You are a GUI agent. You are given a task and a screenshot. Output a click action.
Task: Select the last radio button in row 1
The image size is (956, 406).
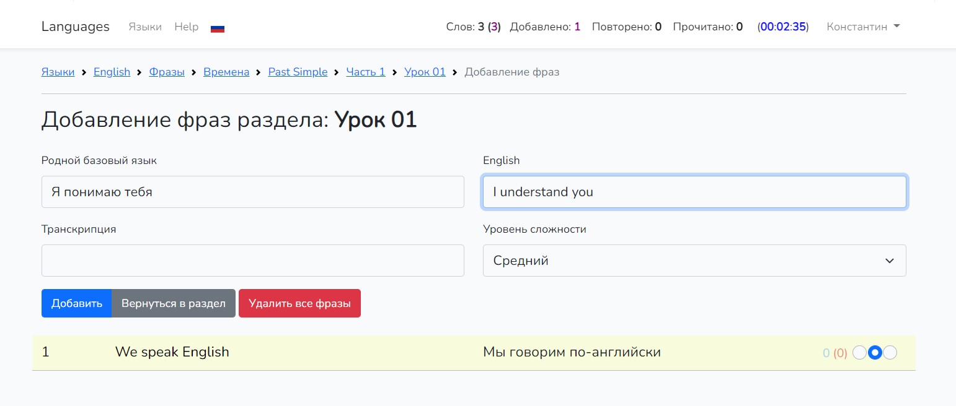click(890, 353)
